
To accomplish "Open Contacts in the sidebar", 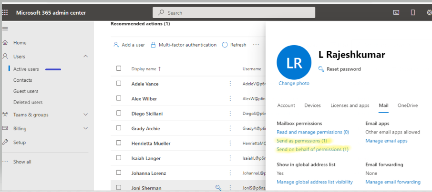I will 22,80.
